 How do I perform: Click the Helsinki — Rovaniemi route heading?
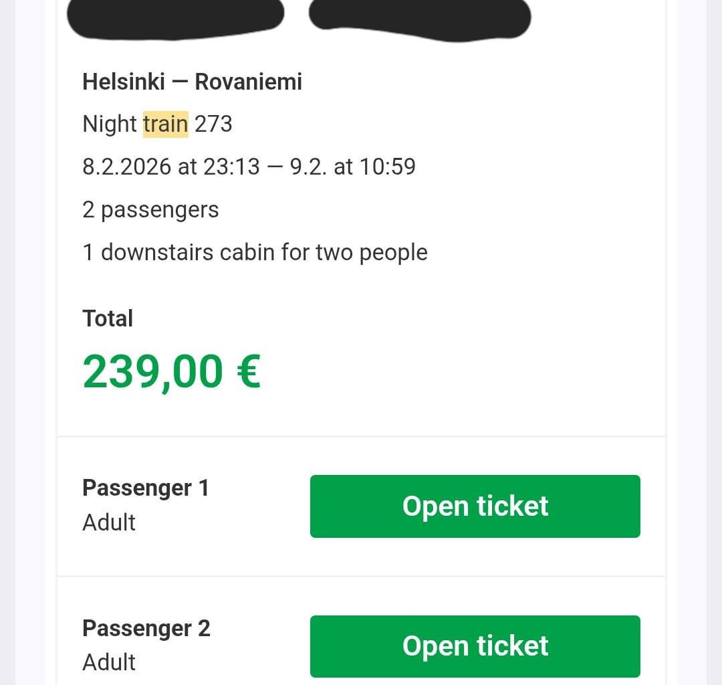192,82
